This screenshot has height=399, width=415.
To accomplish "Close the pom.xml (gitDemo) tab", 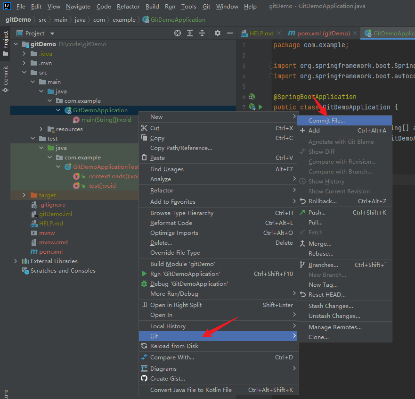I will click(355, 33).
